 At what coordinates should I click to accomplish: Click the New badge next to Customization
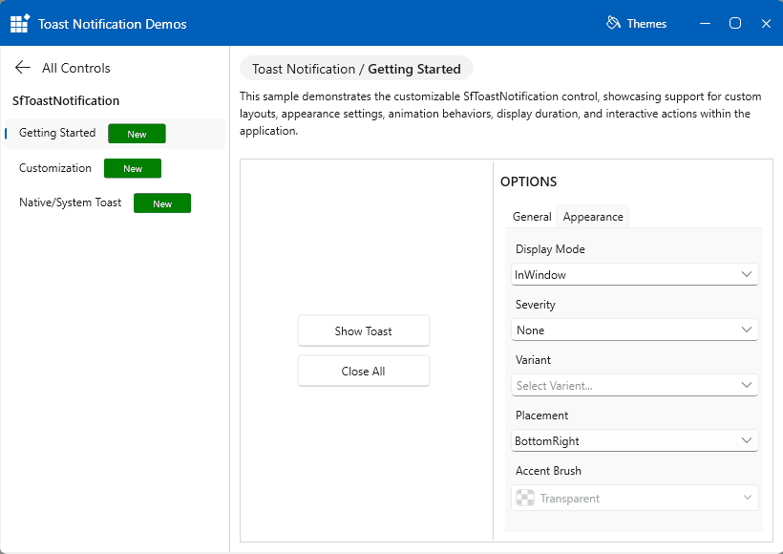(x=133, y=168)
